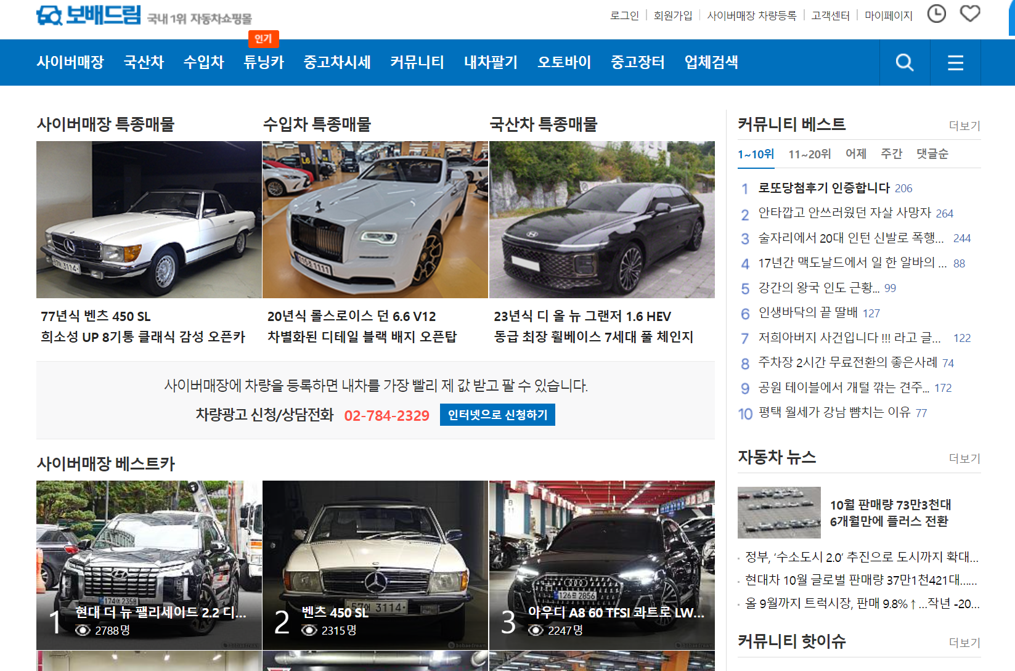This screenshot has width=1015, height=671.
Task: Click 로그인 link
Action: coord(624,15)
